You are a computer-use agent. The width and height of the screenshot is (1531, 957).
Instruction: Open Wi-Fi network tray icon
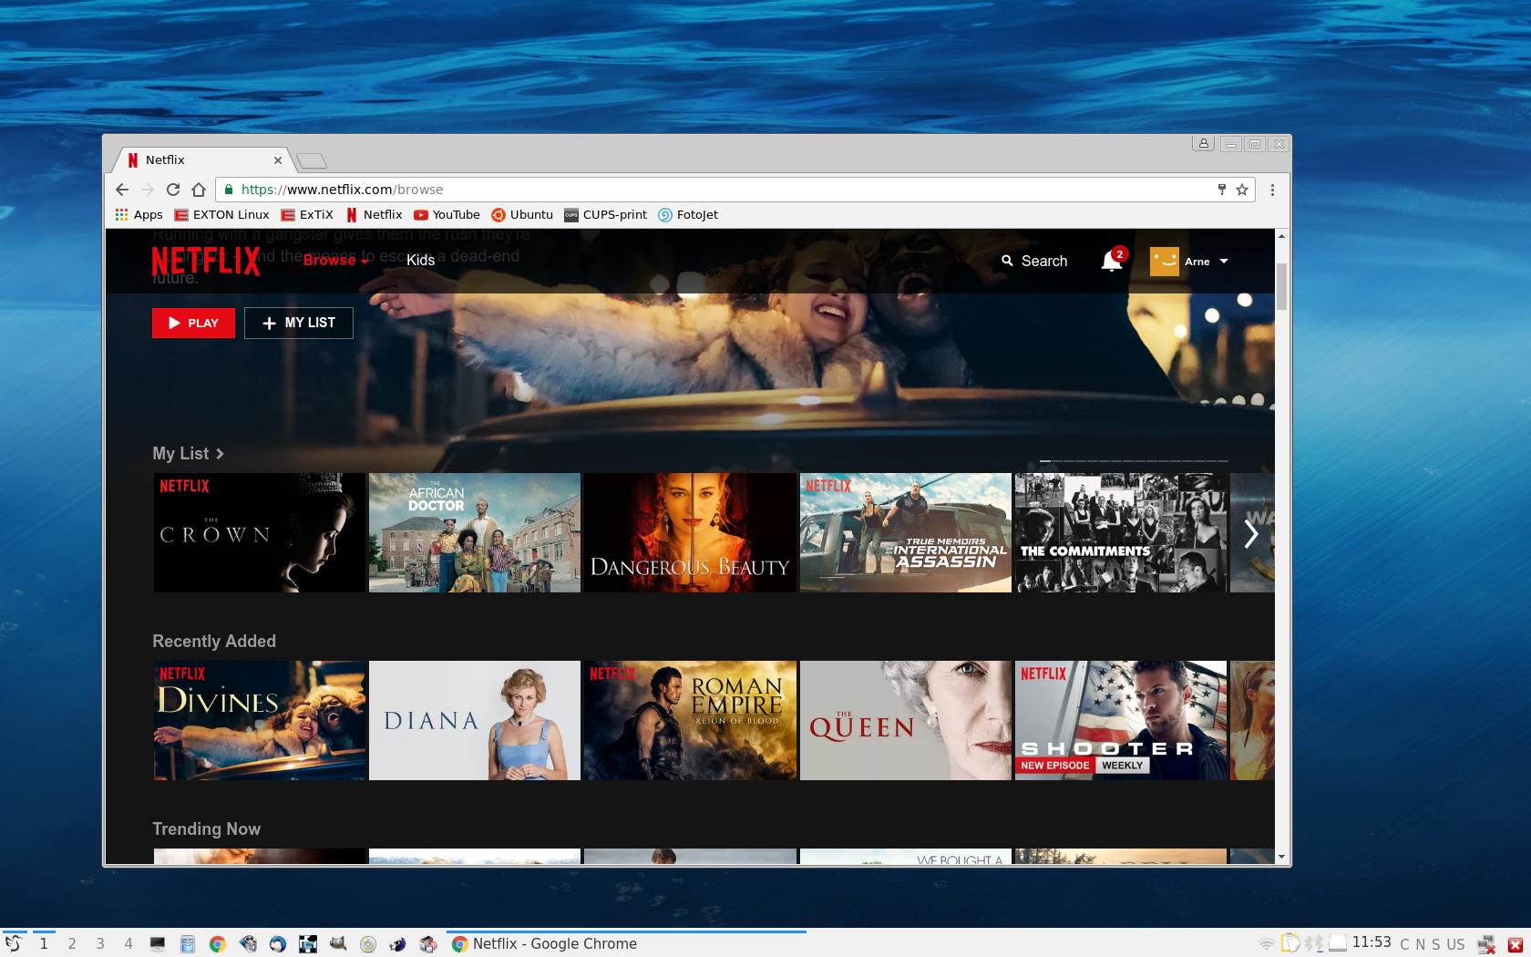[1267, 943]
